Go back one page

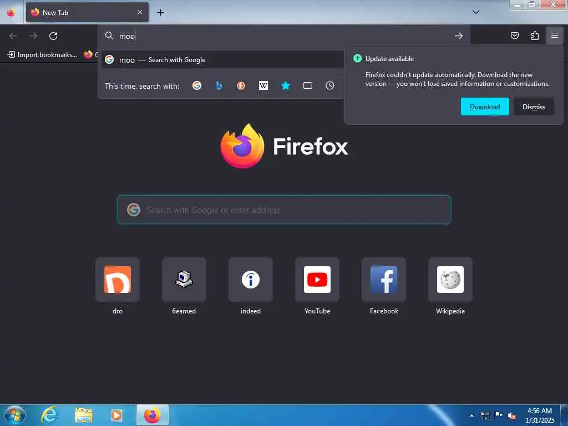pyautogui.click(x=13, y=36)
